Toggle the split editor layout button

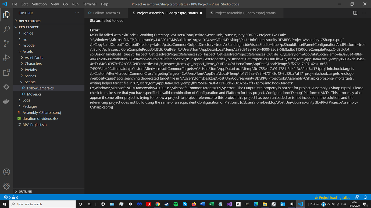[355, 13]
